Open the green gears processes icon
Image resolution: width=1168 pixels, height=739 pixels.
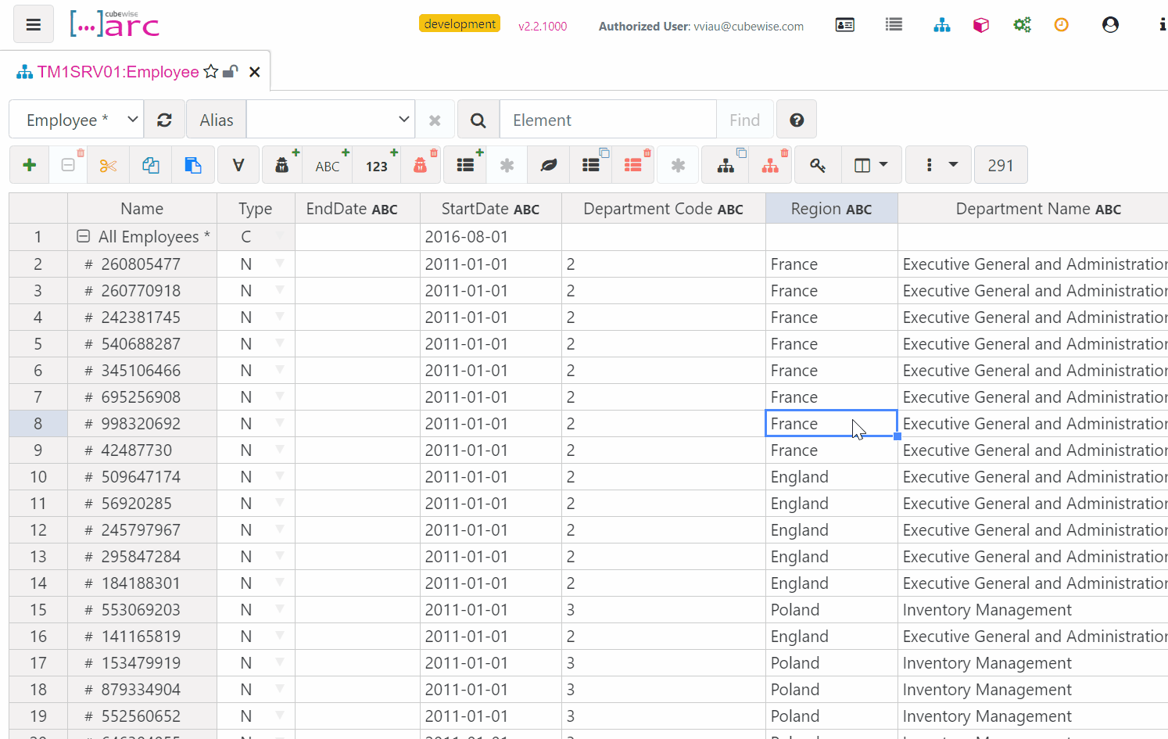click(1022, 25)
